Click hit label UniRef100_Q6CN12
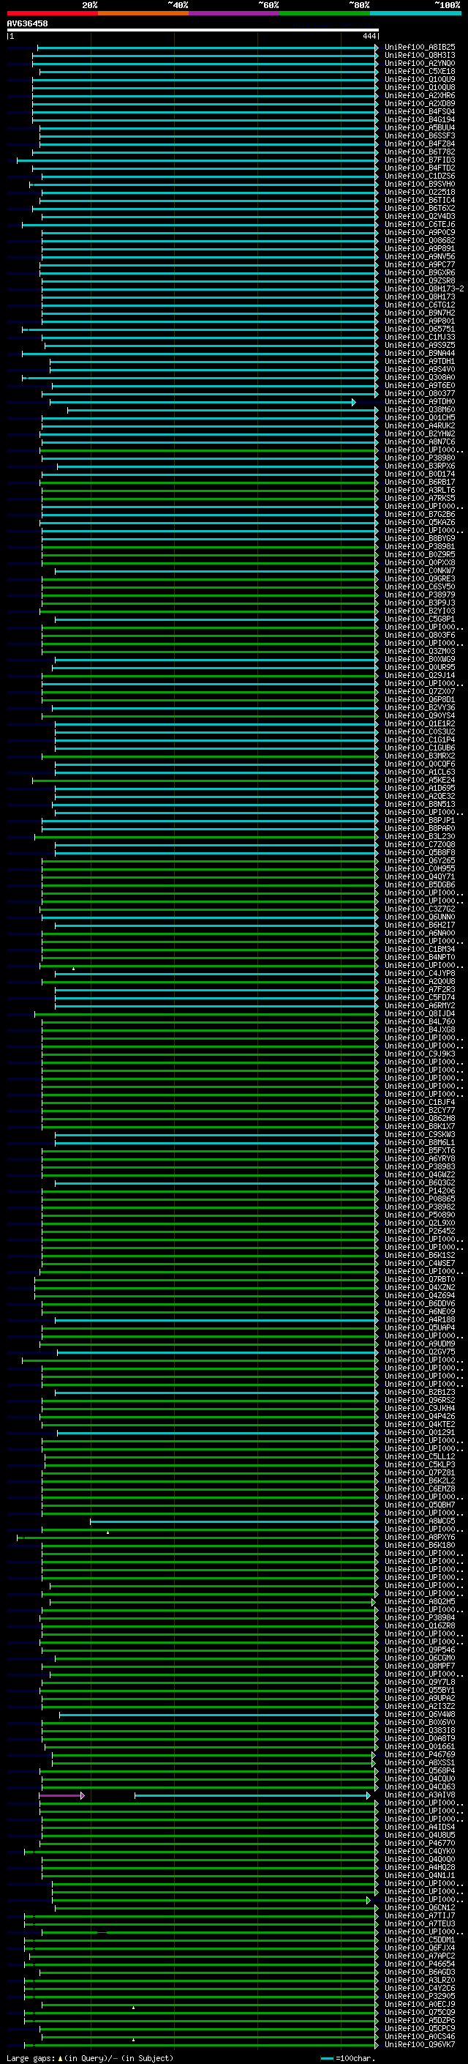The image size is (468, 2064). [x=419, y=1908]
